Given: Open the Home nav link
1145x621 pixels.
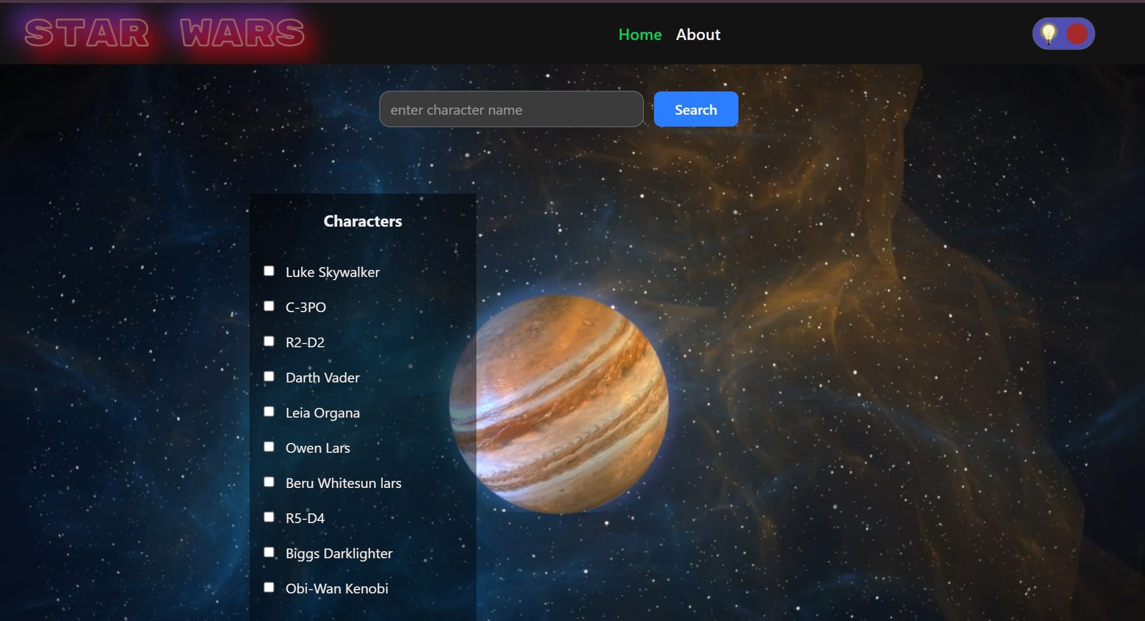Looking at the screenshot, I should [x=640, y=35].
